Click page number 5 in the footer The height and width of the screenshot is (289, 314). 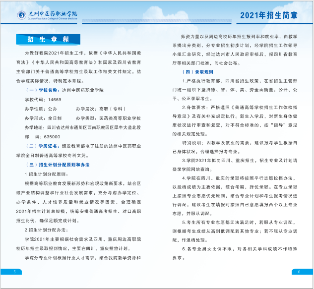tap(14, 272)
